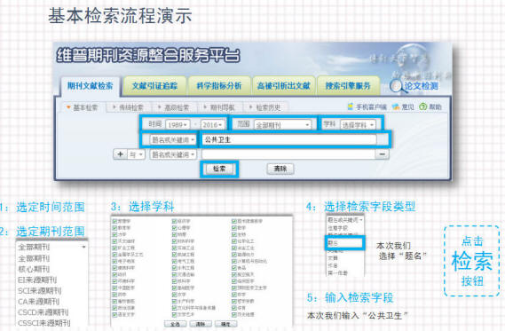Switch to 文献引证追踪 tab

(154, 86)
